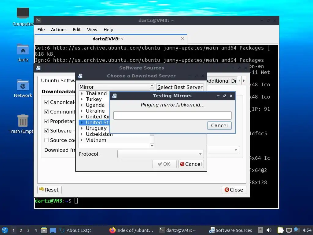This screenshot has height=235, width=313.
Task: Cancel the Choose a Download Server dialog
Action: click(x=191, y=164)
